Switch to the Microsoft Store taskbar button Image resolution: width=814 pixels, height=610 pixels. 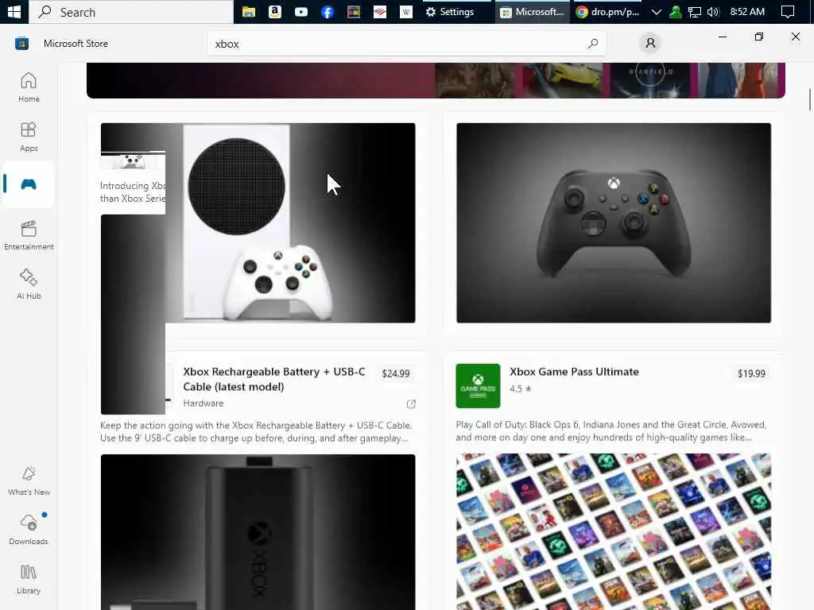[x=532, y=11]
